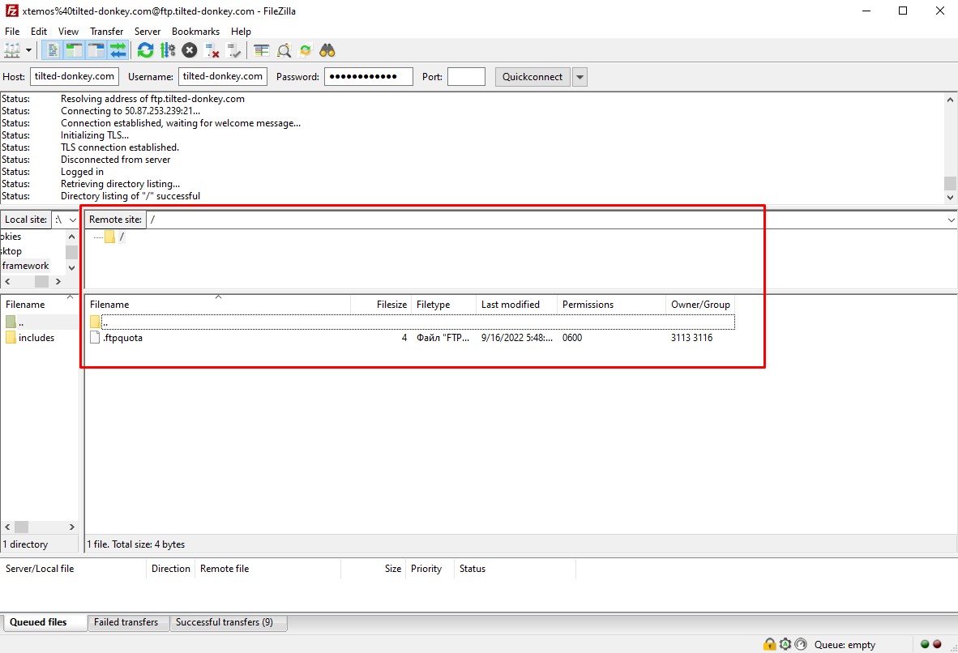958x653 pixels.
Task: Select the remote parent directory row
Action: tap(412, 322)
